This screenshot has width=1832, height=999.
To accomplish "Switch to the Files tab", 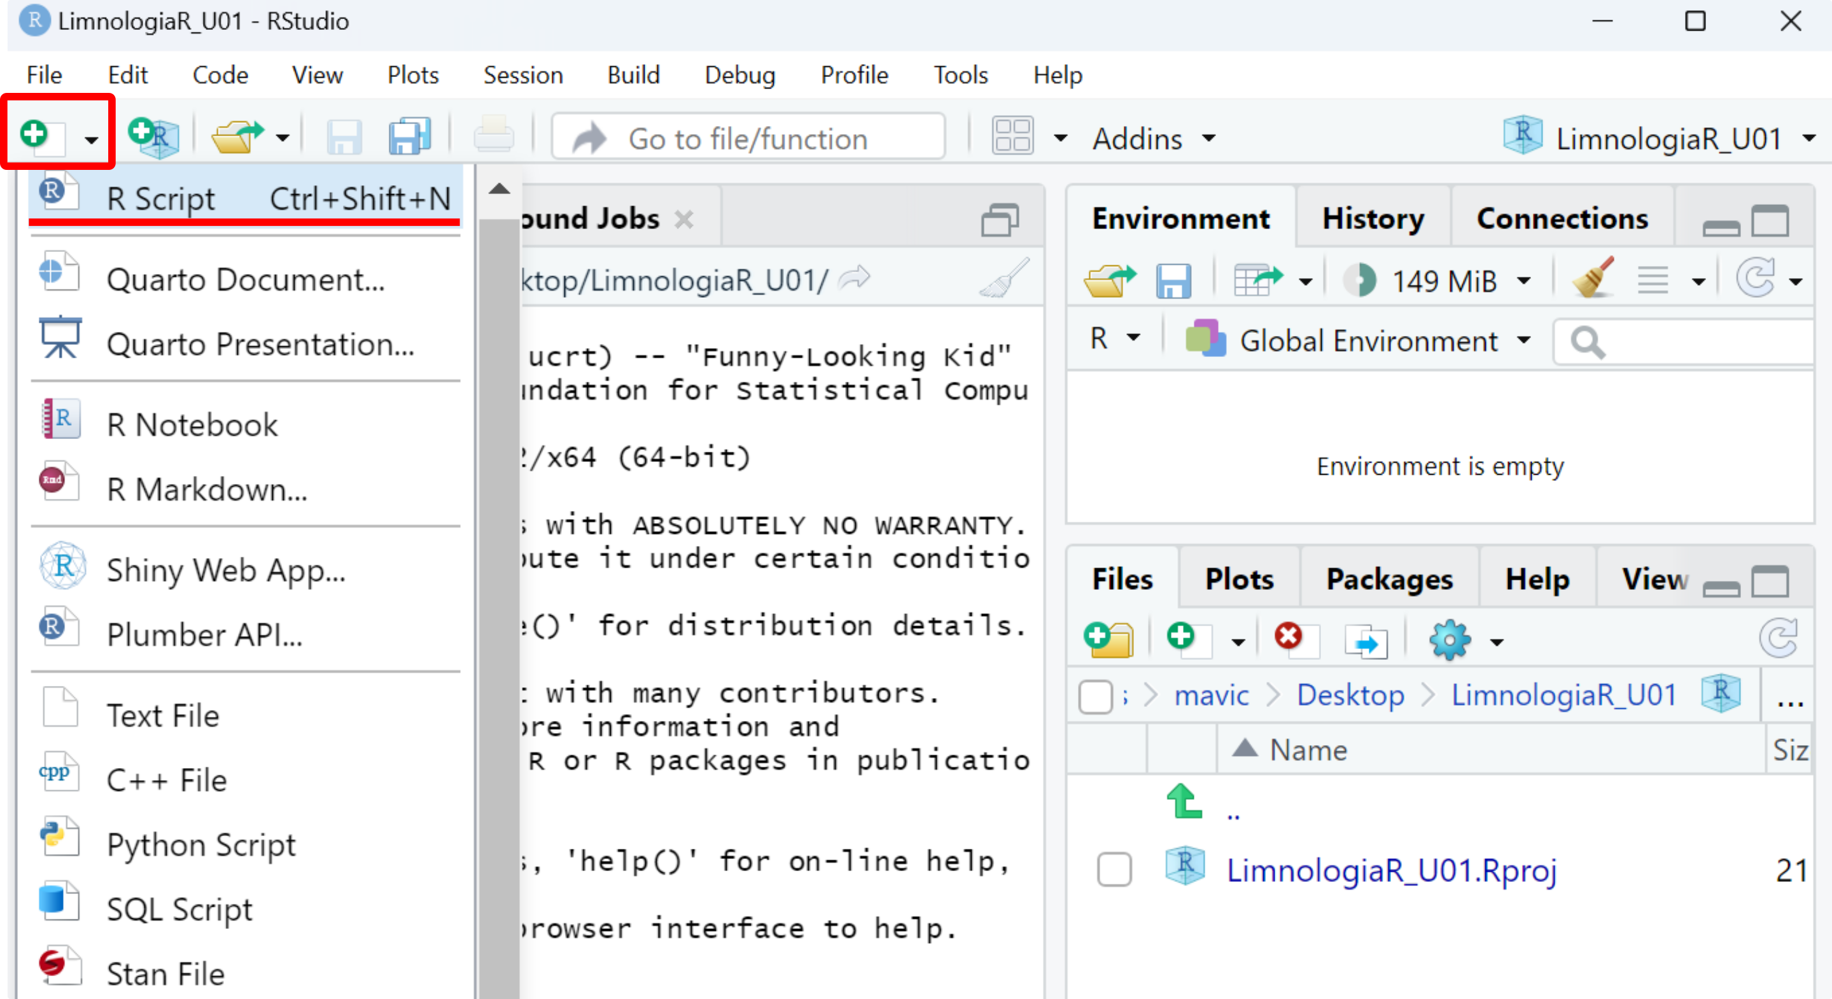I will [1121, 579].
